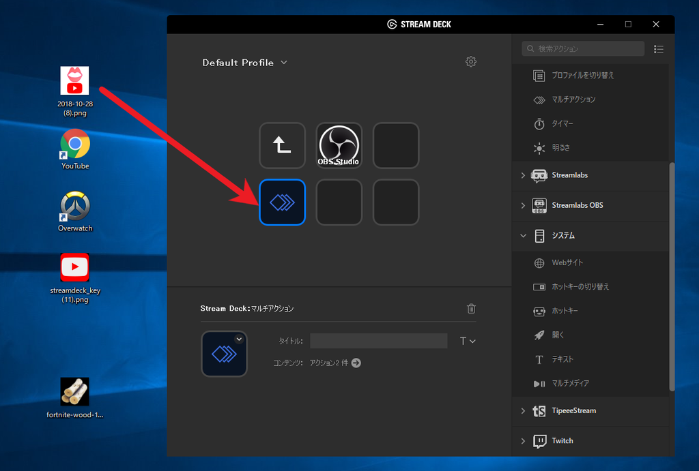Expand the Twitch category
Screen dimensions: 699x471
point(523,441)
